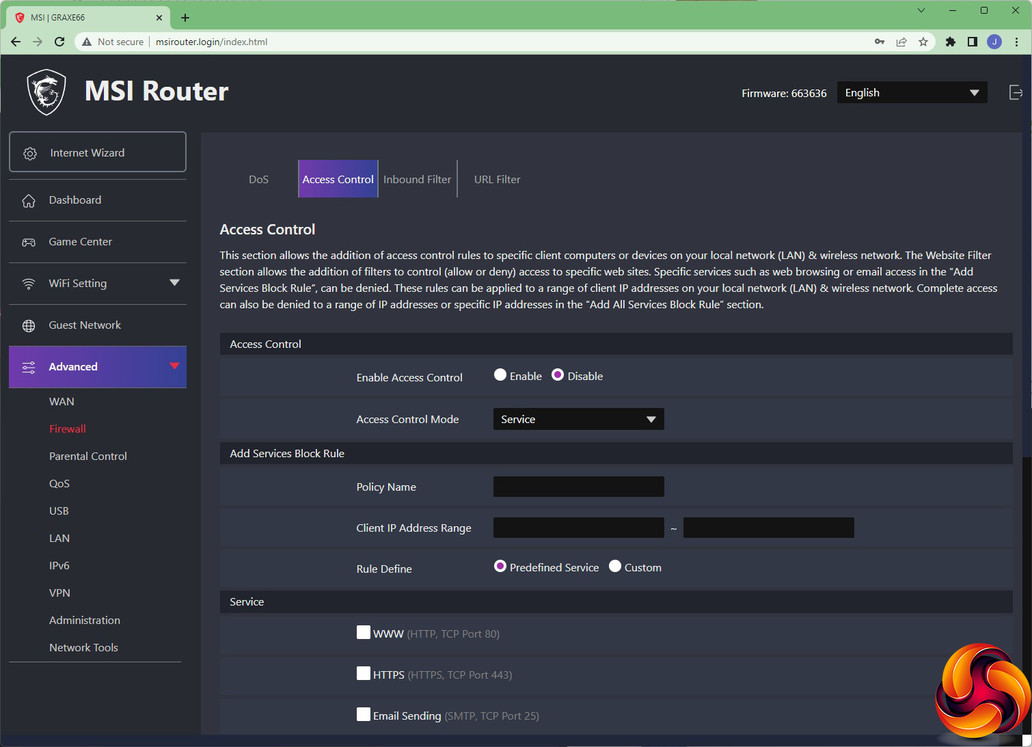The width and height of the screenshot is (1032, 747).
Task: Open Chrome extensions puzzle icon
Action: [950, 42]
